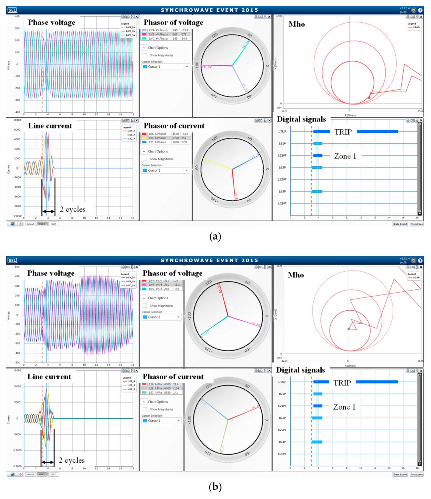431x499 pixels.
Task: Open the settings gear in window (b) title bar
Action: [413, 261]
